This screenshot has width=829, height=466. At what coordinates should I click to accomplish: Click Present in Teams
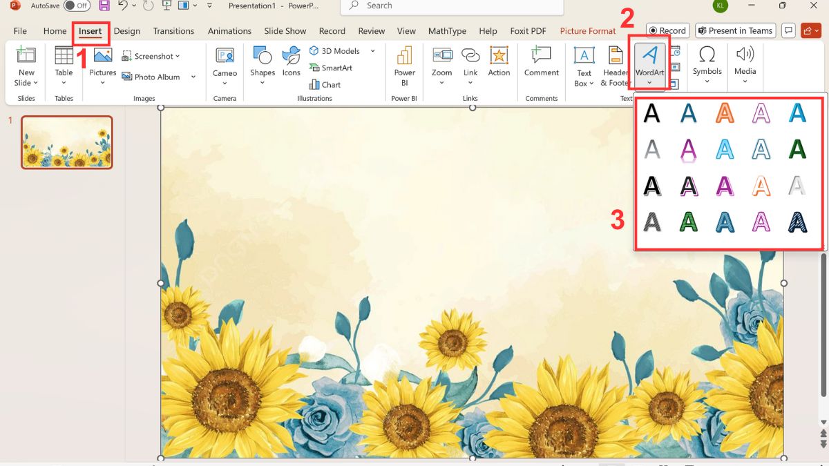[x=735, y=30]
